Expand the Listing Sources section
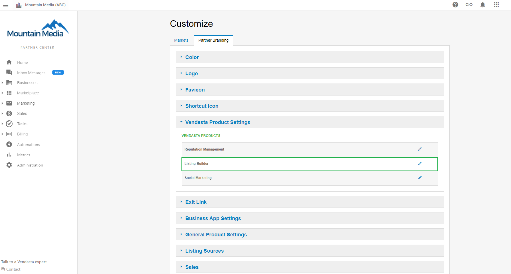This screenshot has height=274, width=511. tap(310, 251)
